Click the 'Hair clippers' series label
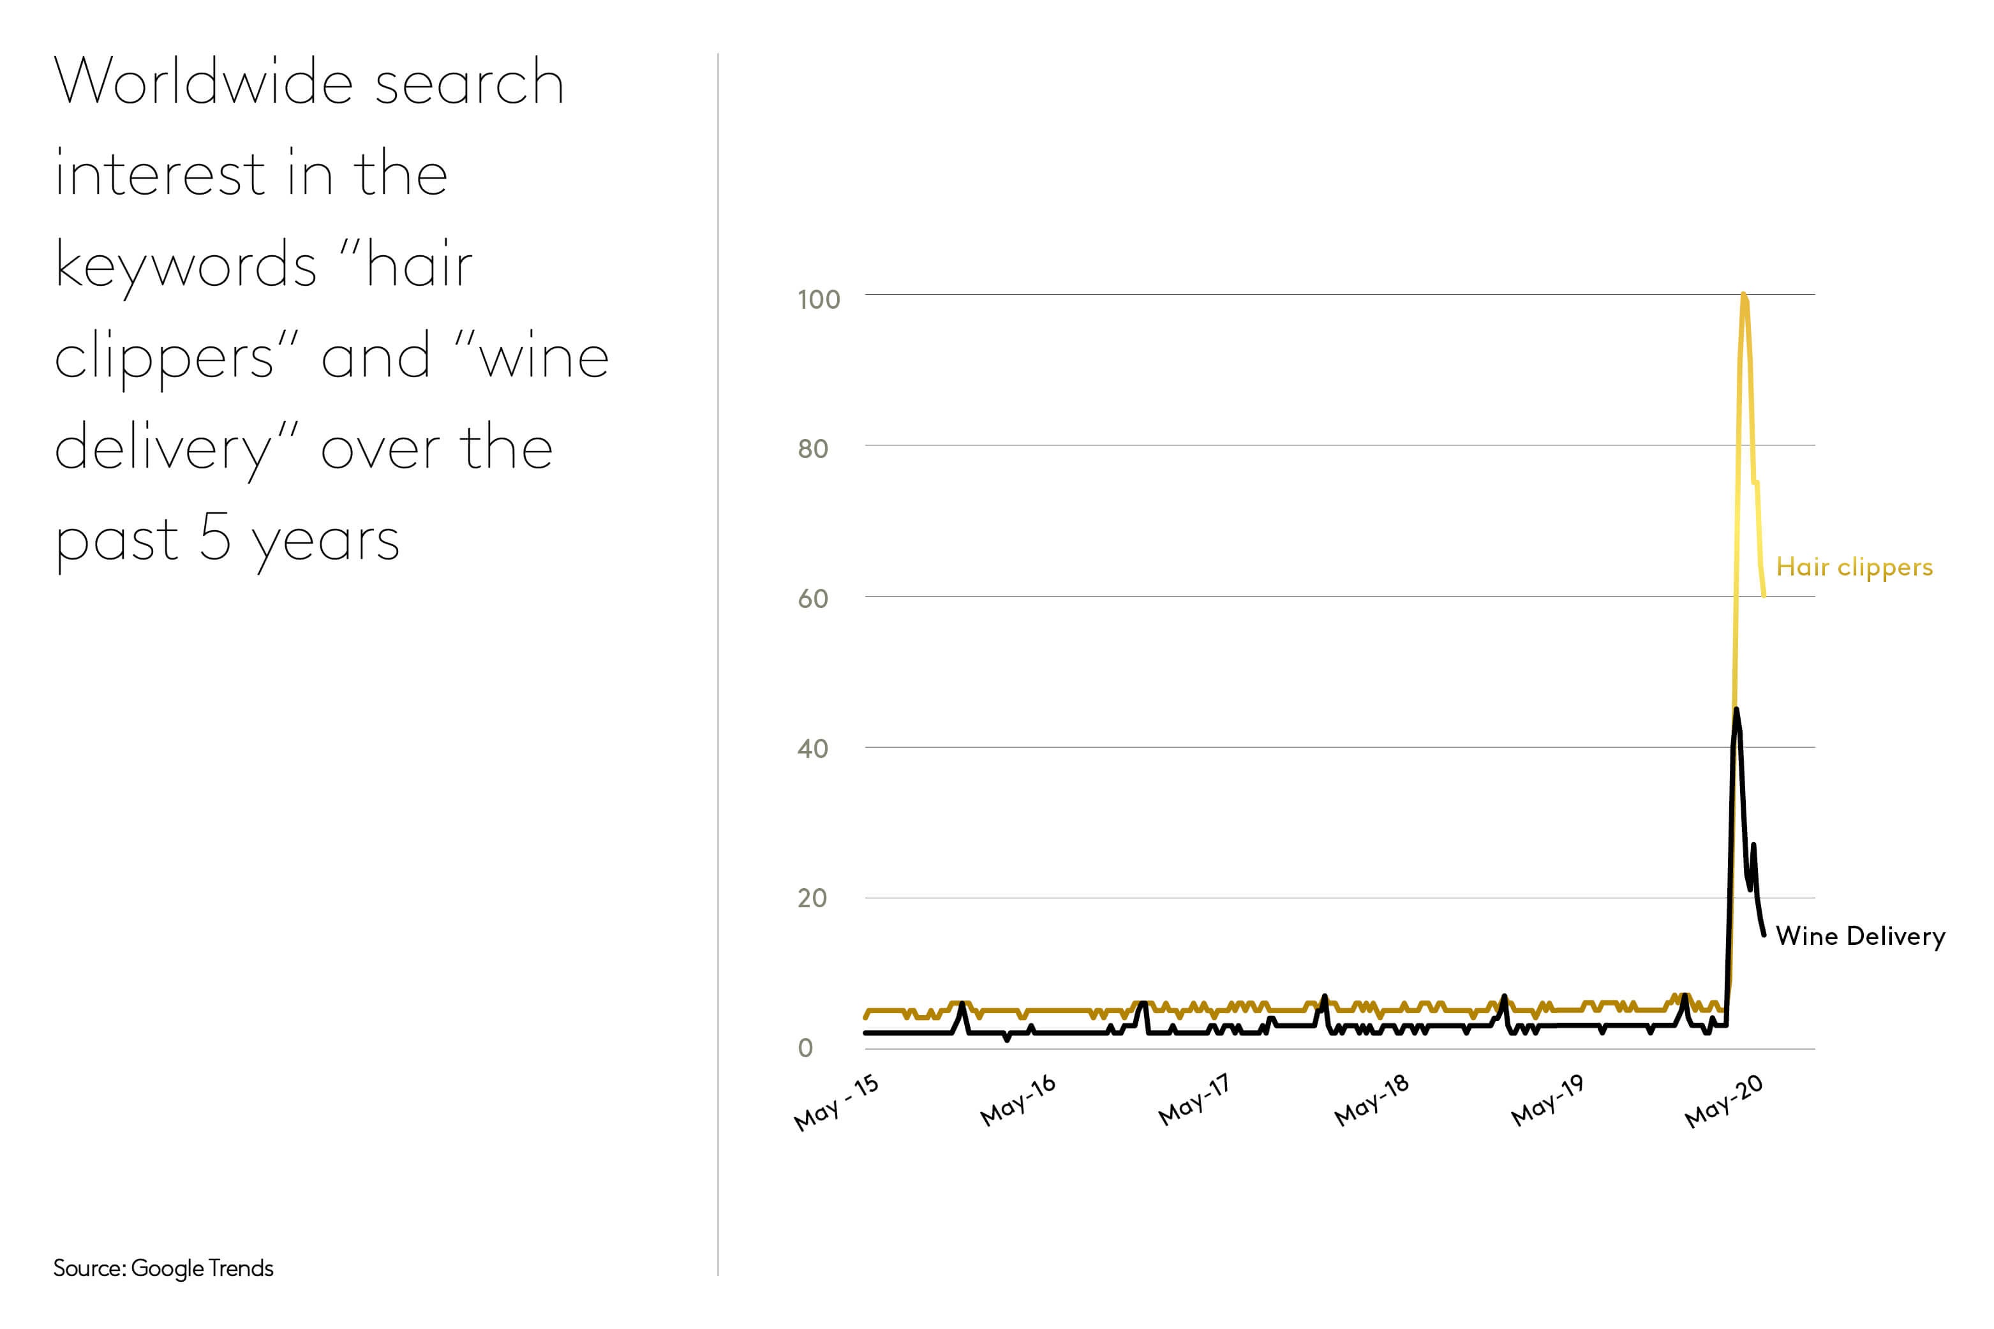The width and height of the screenshot is (1994, 1329). coord(1854,567)
